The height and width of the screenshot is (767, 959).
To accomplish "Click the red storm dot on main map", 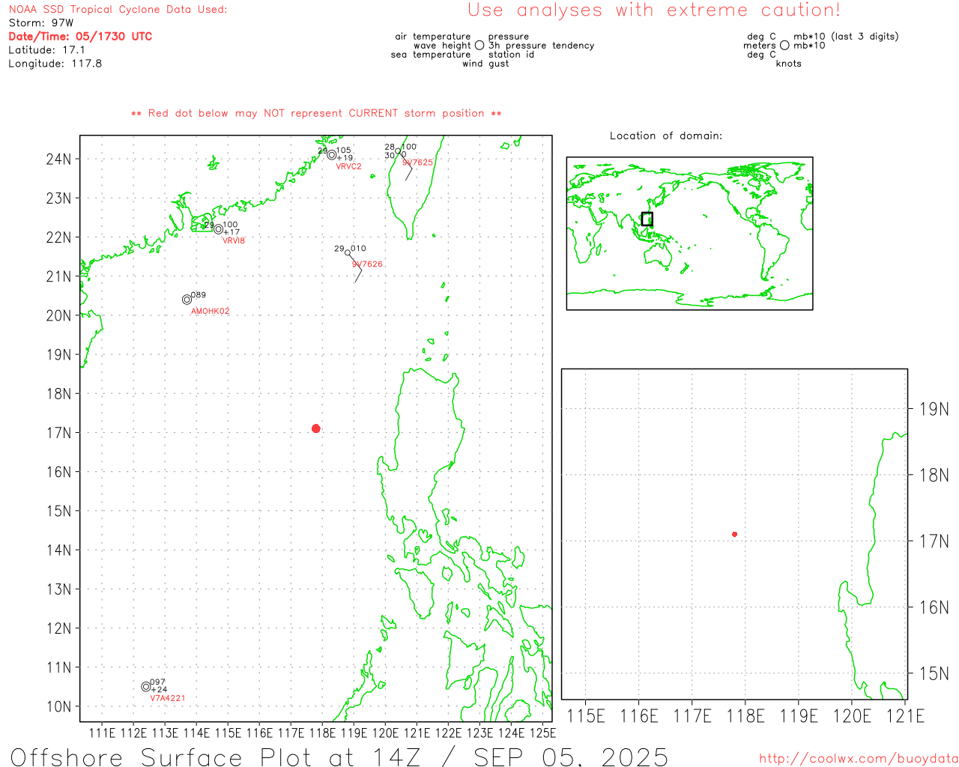I will click(x=316, y=428).
